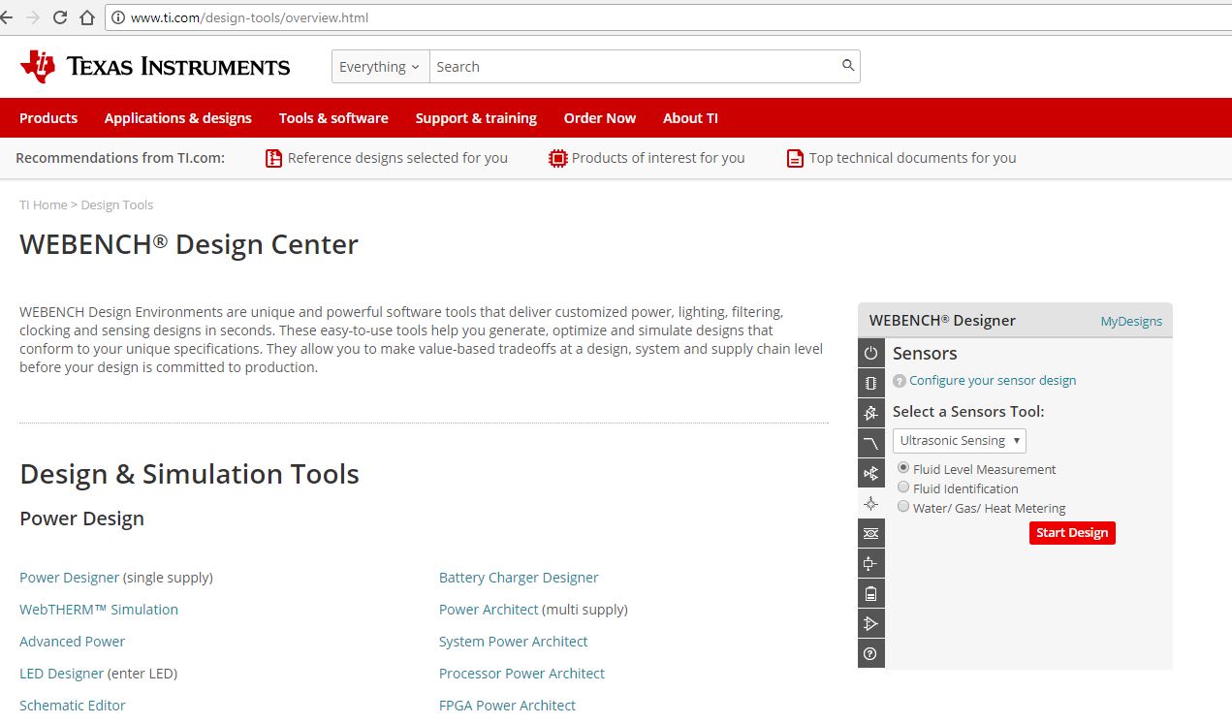Open Top technical documents for you
The height and width of the screenshot is (723, 1232).
tap(913, 158)
